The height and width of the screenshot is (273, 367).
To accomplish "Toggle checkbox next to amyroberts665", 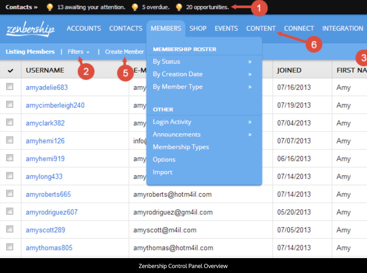I will 10,193.
